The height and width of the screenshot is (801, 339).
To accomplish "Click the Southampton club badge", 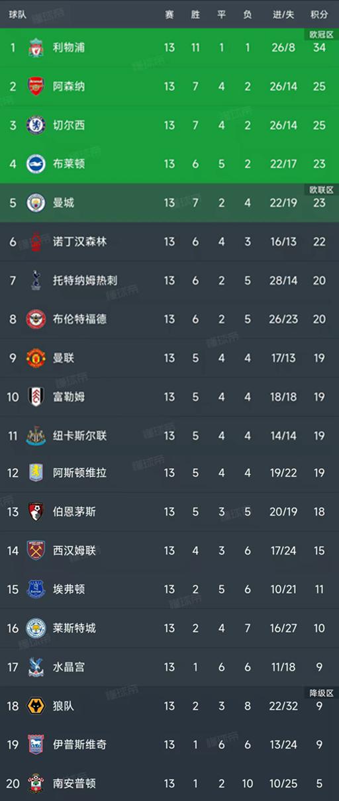I will 36,783.
